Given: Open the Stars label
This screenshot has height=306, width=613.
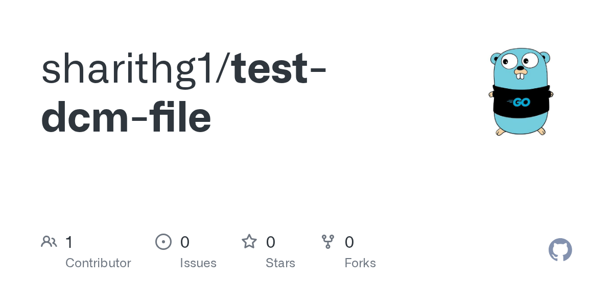Looking at the screenshot, I should tap(280, 263).
